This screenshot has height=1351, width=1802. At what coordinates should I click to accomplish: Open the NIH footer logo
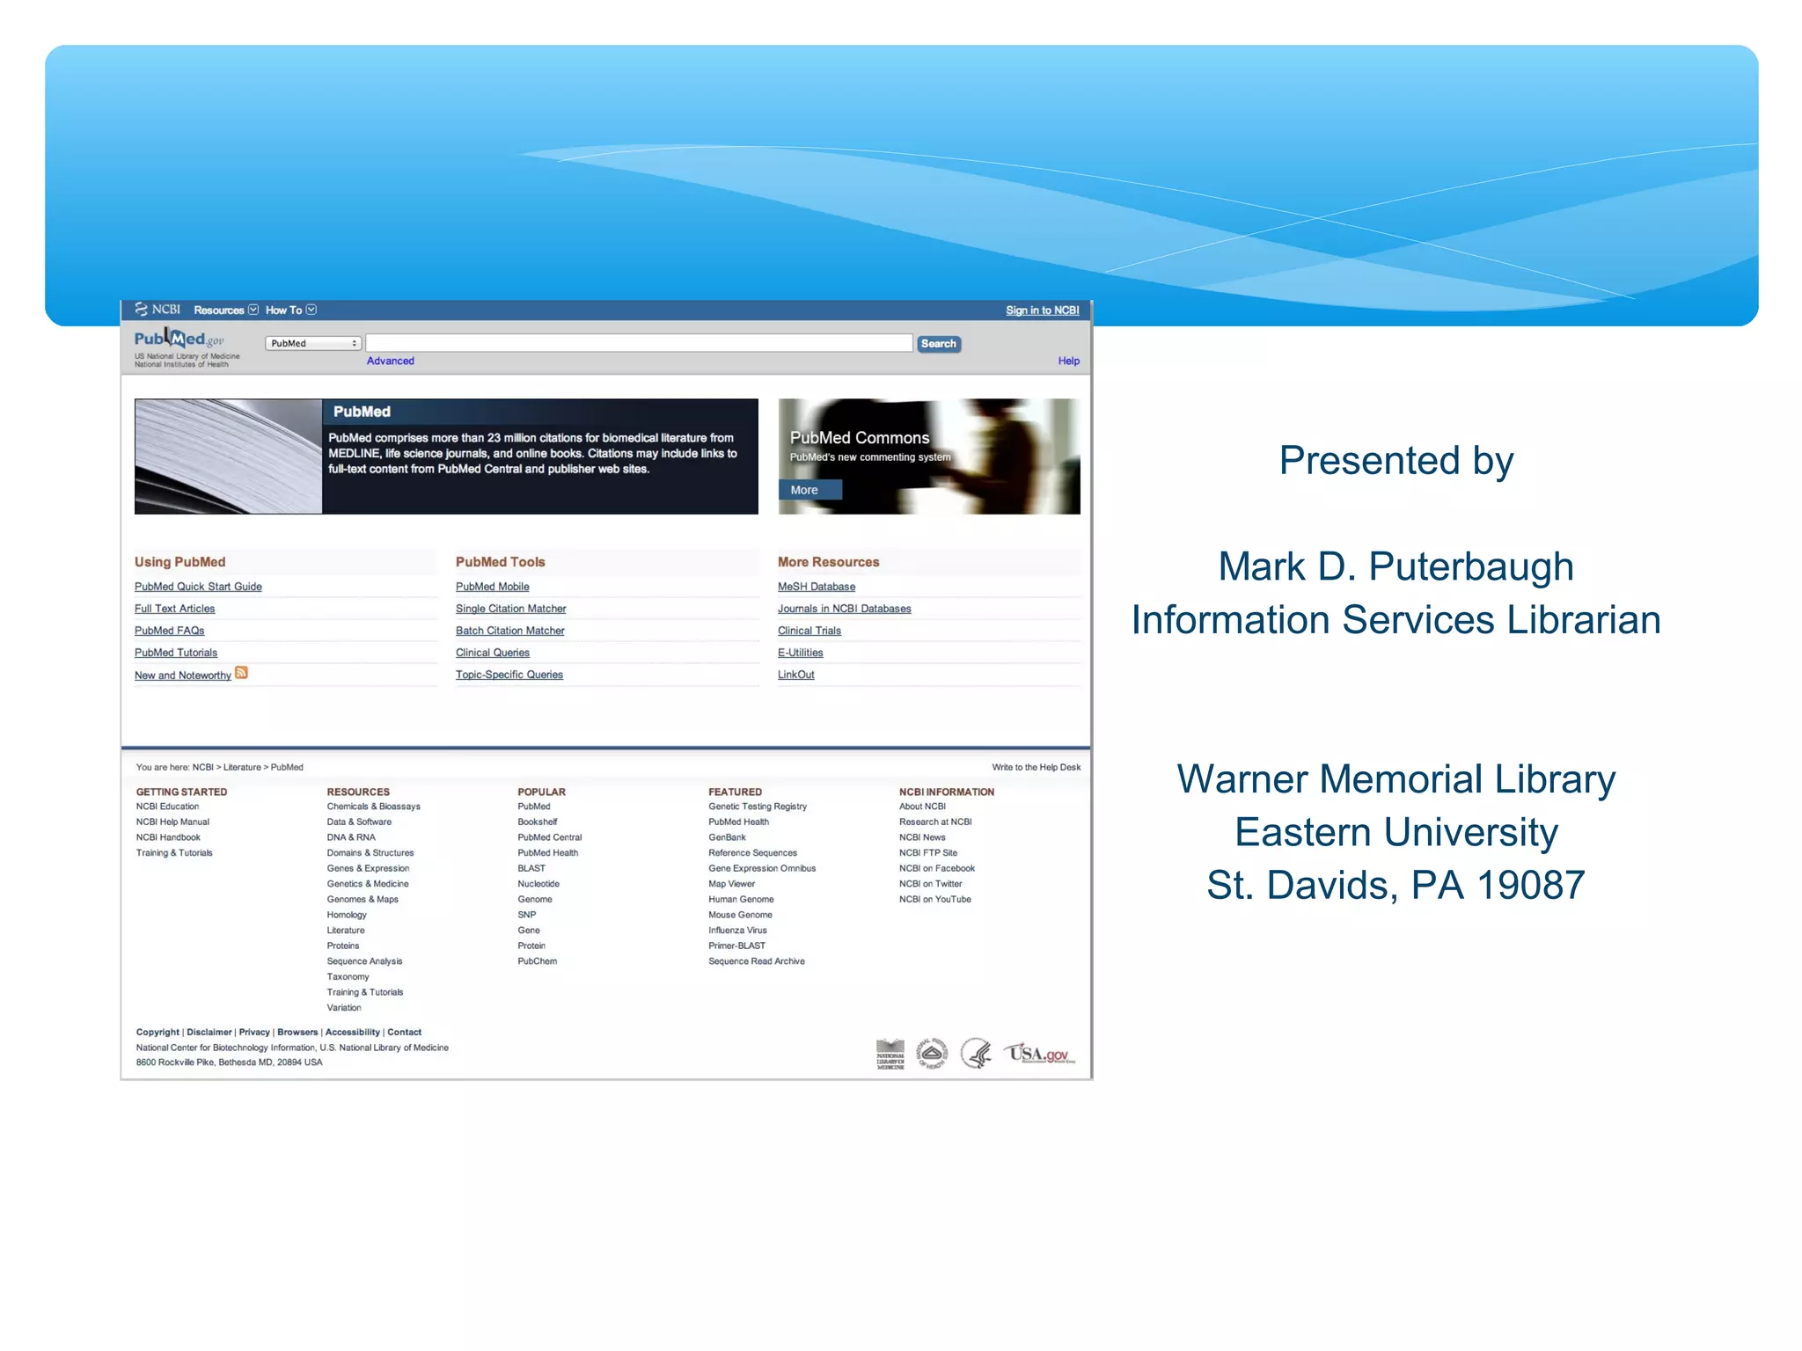point(932,1053)
